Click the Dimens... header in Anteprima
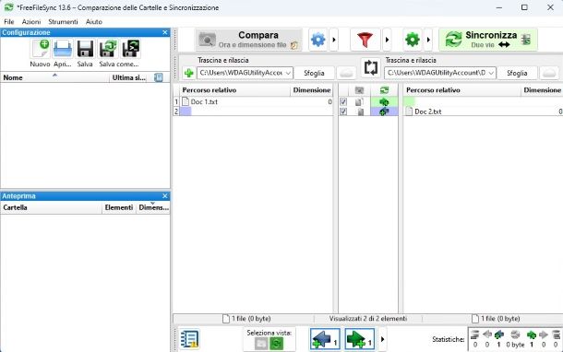This screenshot has height=352, width=563. coord(153,207)
